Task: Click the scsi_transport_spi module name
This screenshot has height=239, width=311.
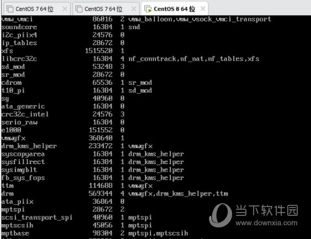Action: 37,218
